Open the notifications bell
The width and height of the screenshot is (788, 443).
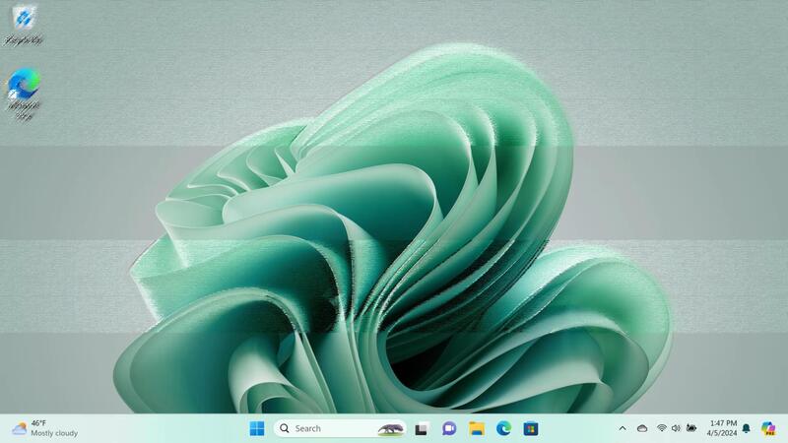coord(747,428)
